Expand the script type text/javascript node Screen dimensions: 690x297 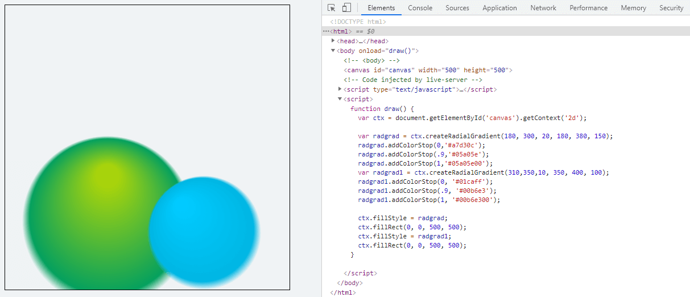[340, 89]
